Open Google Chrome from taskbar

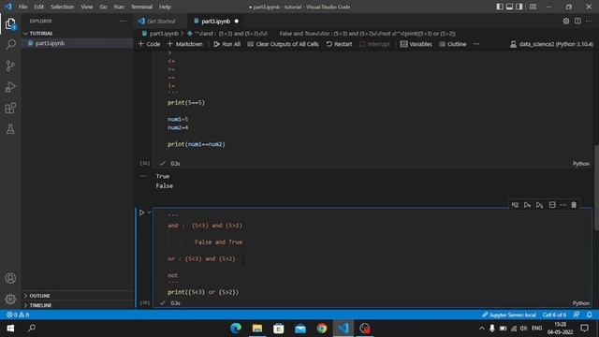[x=322, y=329]
